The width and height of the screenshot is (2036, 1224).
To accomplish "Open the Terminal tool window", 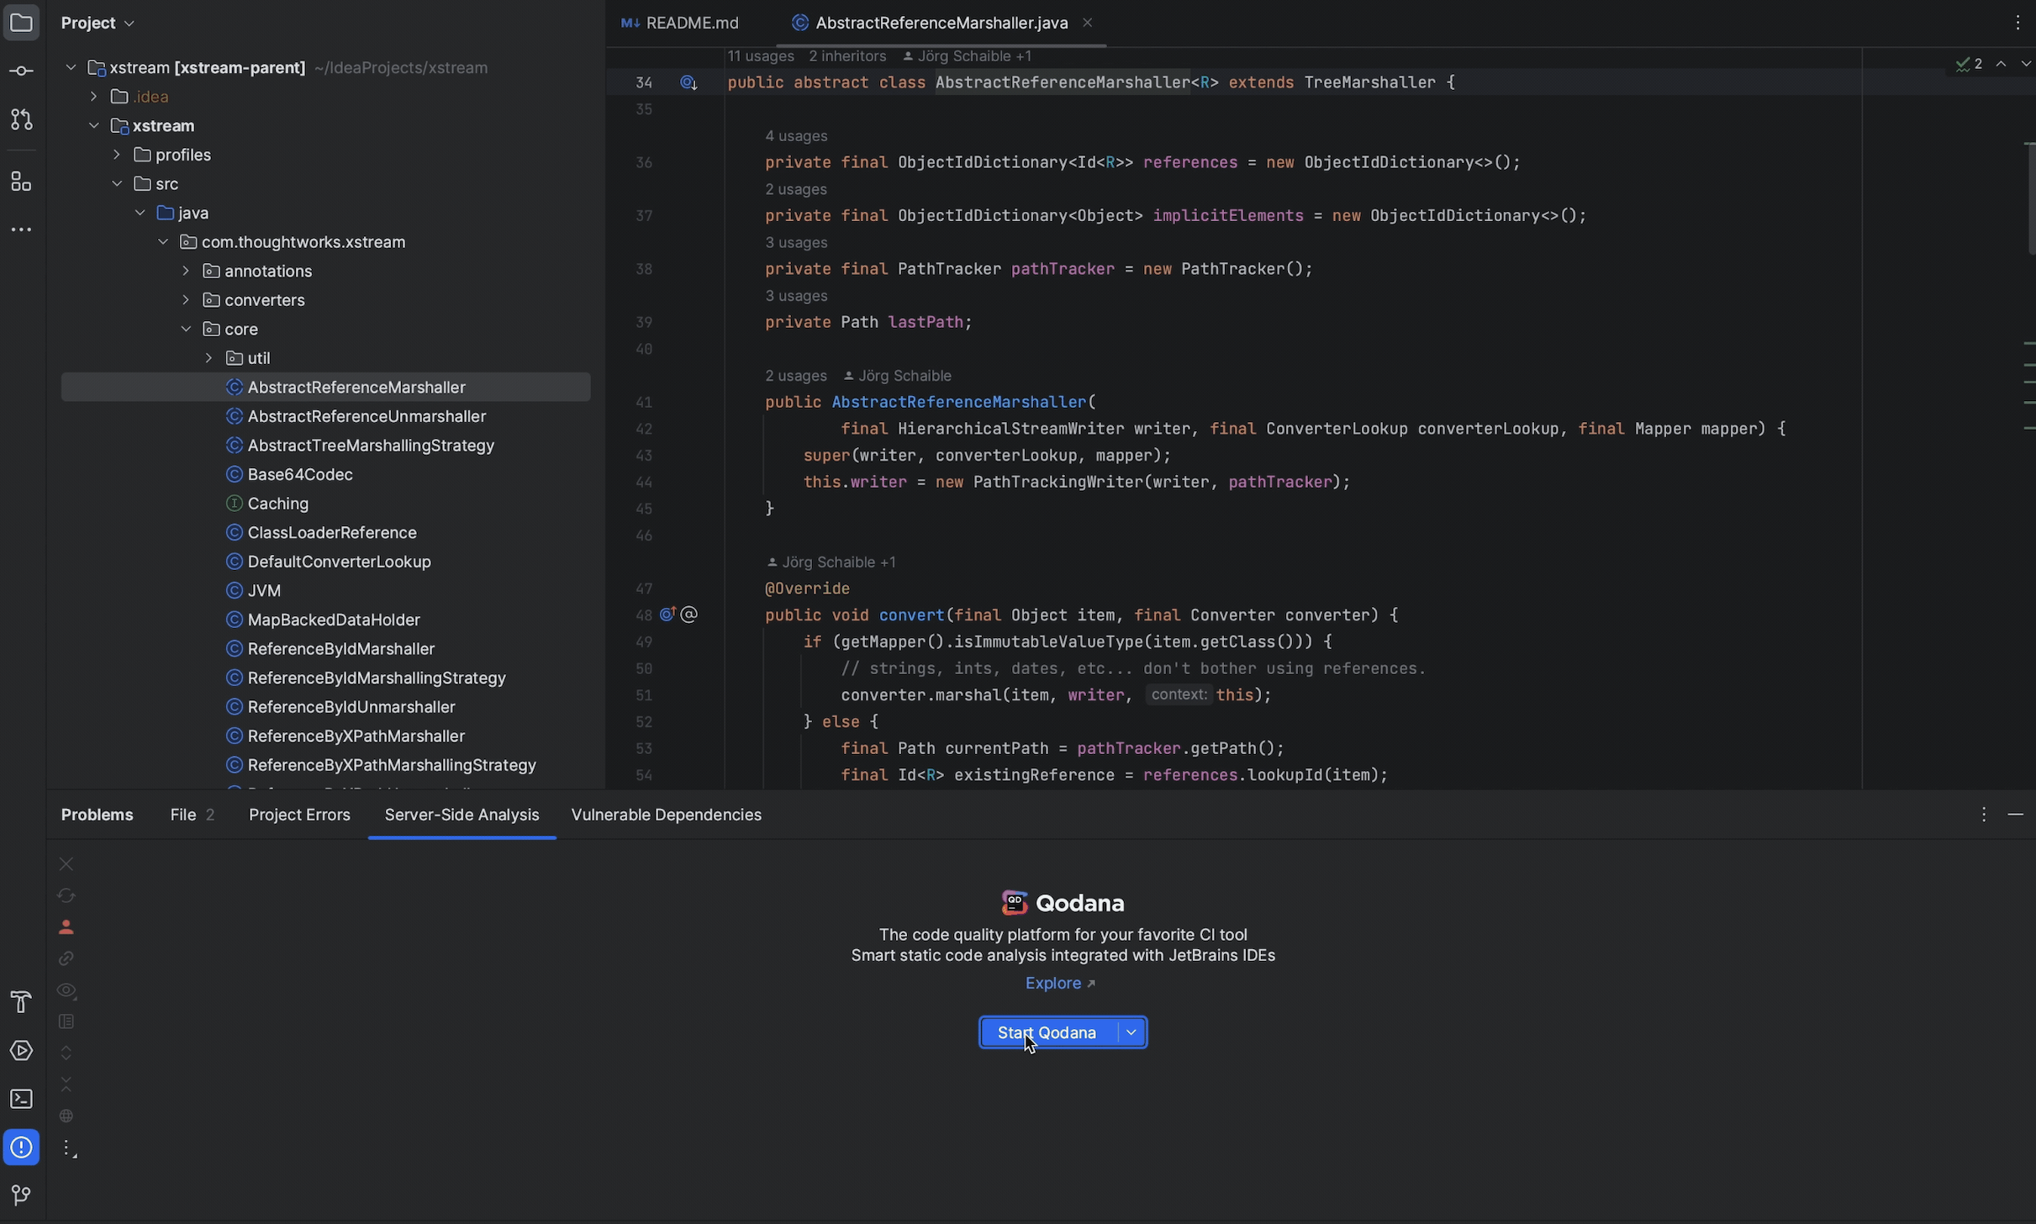I will (x=21, y=1099).
